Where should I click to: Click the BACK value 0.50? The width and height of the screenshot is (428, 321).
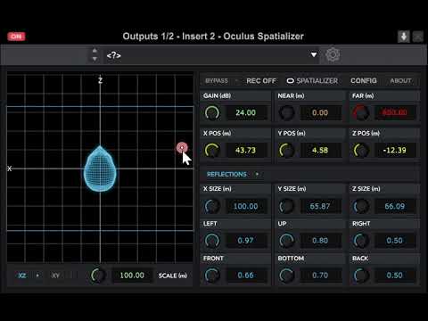coord(395,276)
